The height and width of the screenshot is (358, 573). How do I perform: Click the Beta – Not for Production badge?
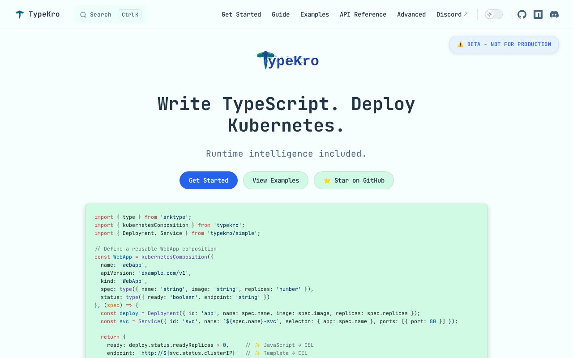(504, 44)
